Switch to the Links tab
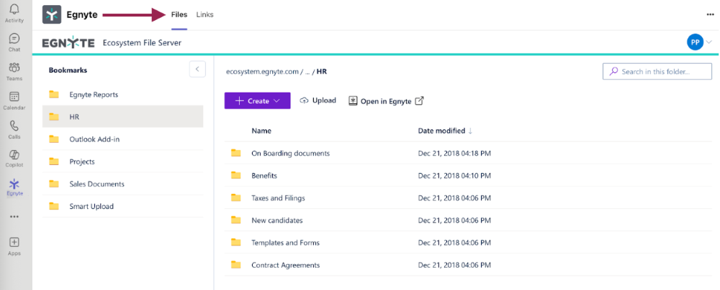720x290 pixels. [204, 14]
